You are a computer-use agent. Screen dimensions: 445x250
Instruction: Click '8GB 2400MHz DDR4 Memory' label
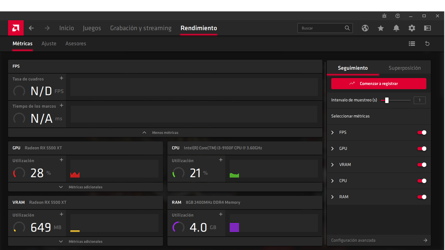pos(213,202)
